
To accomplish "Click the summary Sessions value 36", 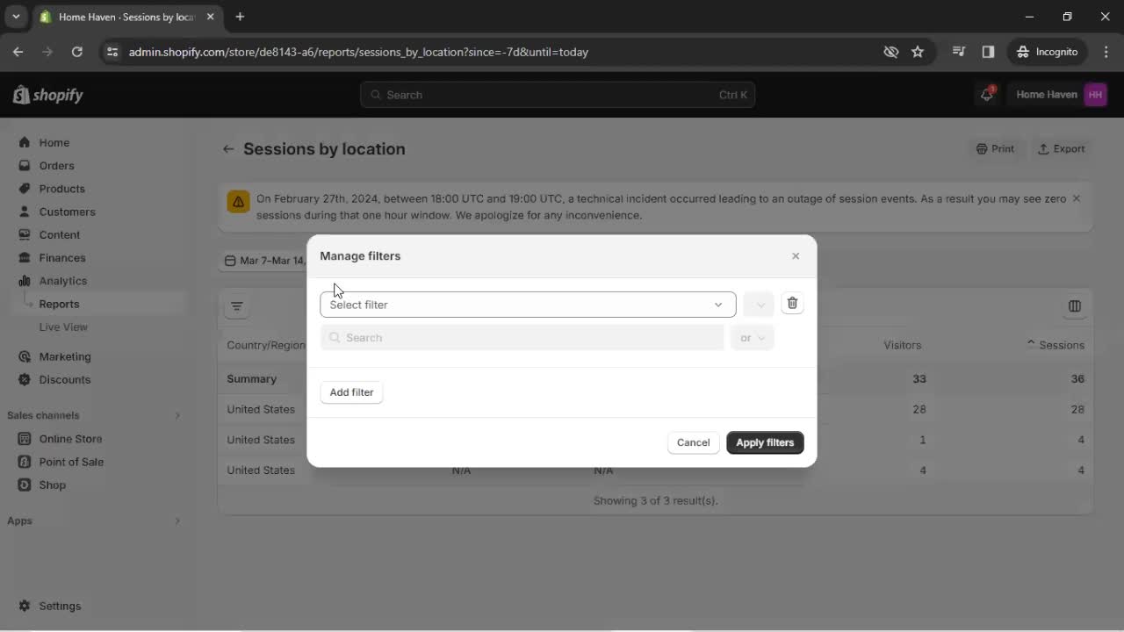I will (x=1077, y=379).
